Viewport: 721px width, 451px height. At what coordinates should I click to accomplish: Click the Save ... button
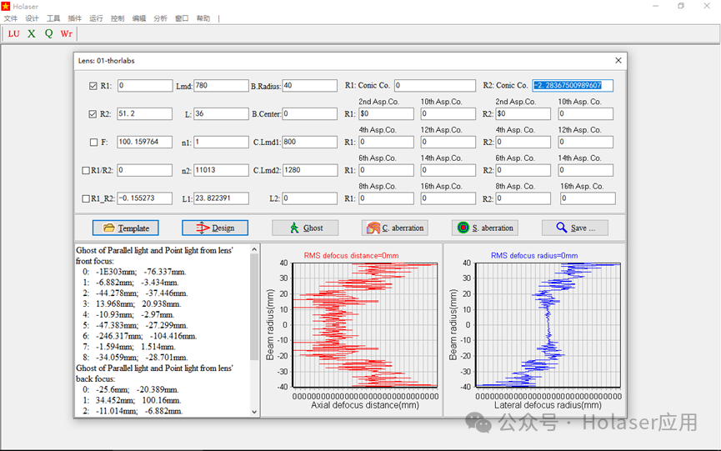[x=575, y=228]
